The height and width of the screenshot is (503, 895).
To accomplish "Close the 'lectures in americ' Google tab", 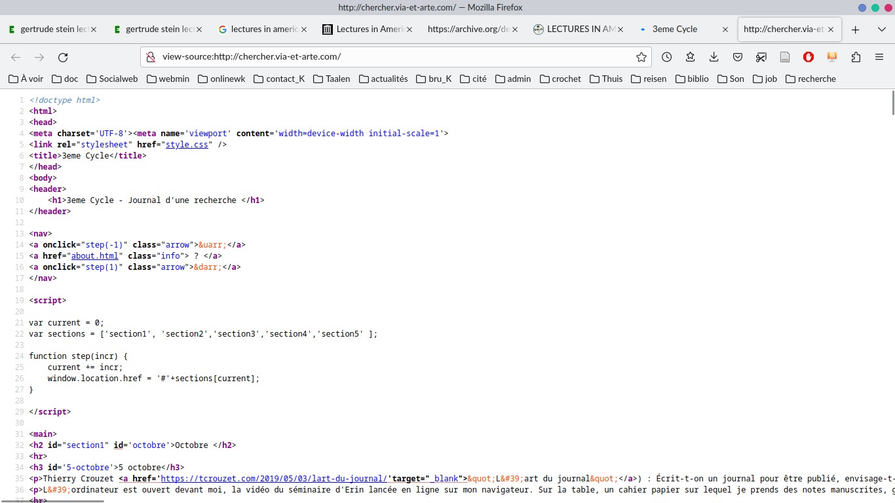I will pyautogui.click(x=304, y=29).
